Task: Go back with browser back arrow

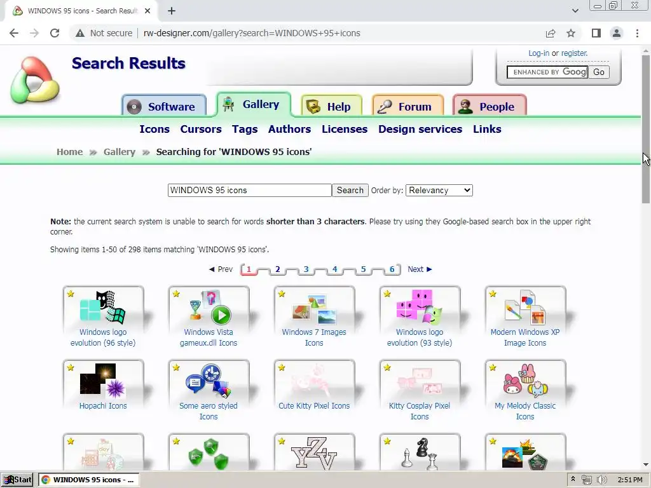Action: [14, 33]
